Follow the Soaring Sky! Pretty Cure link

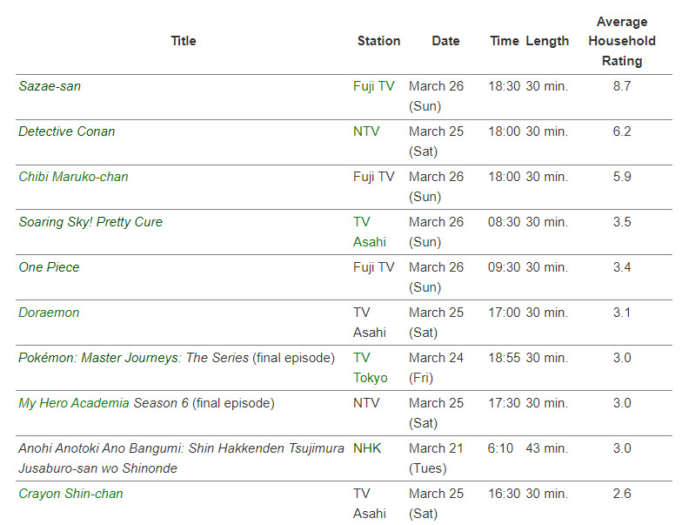[x=90, y=222]
